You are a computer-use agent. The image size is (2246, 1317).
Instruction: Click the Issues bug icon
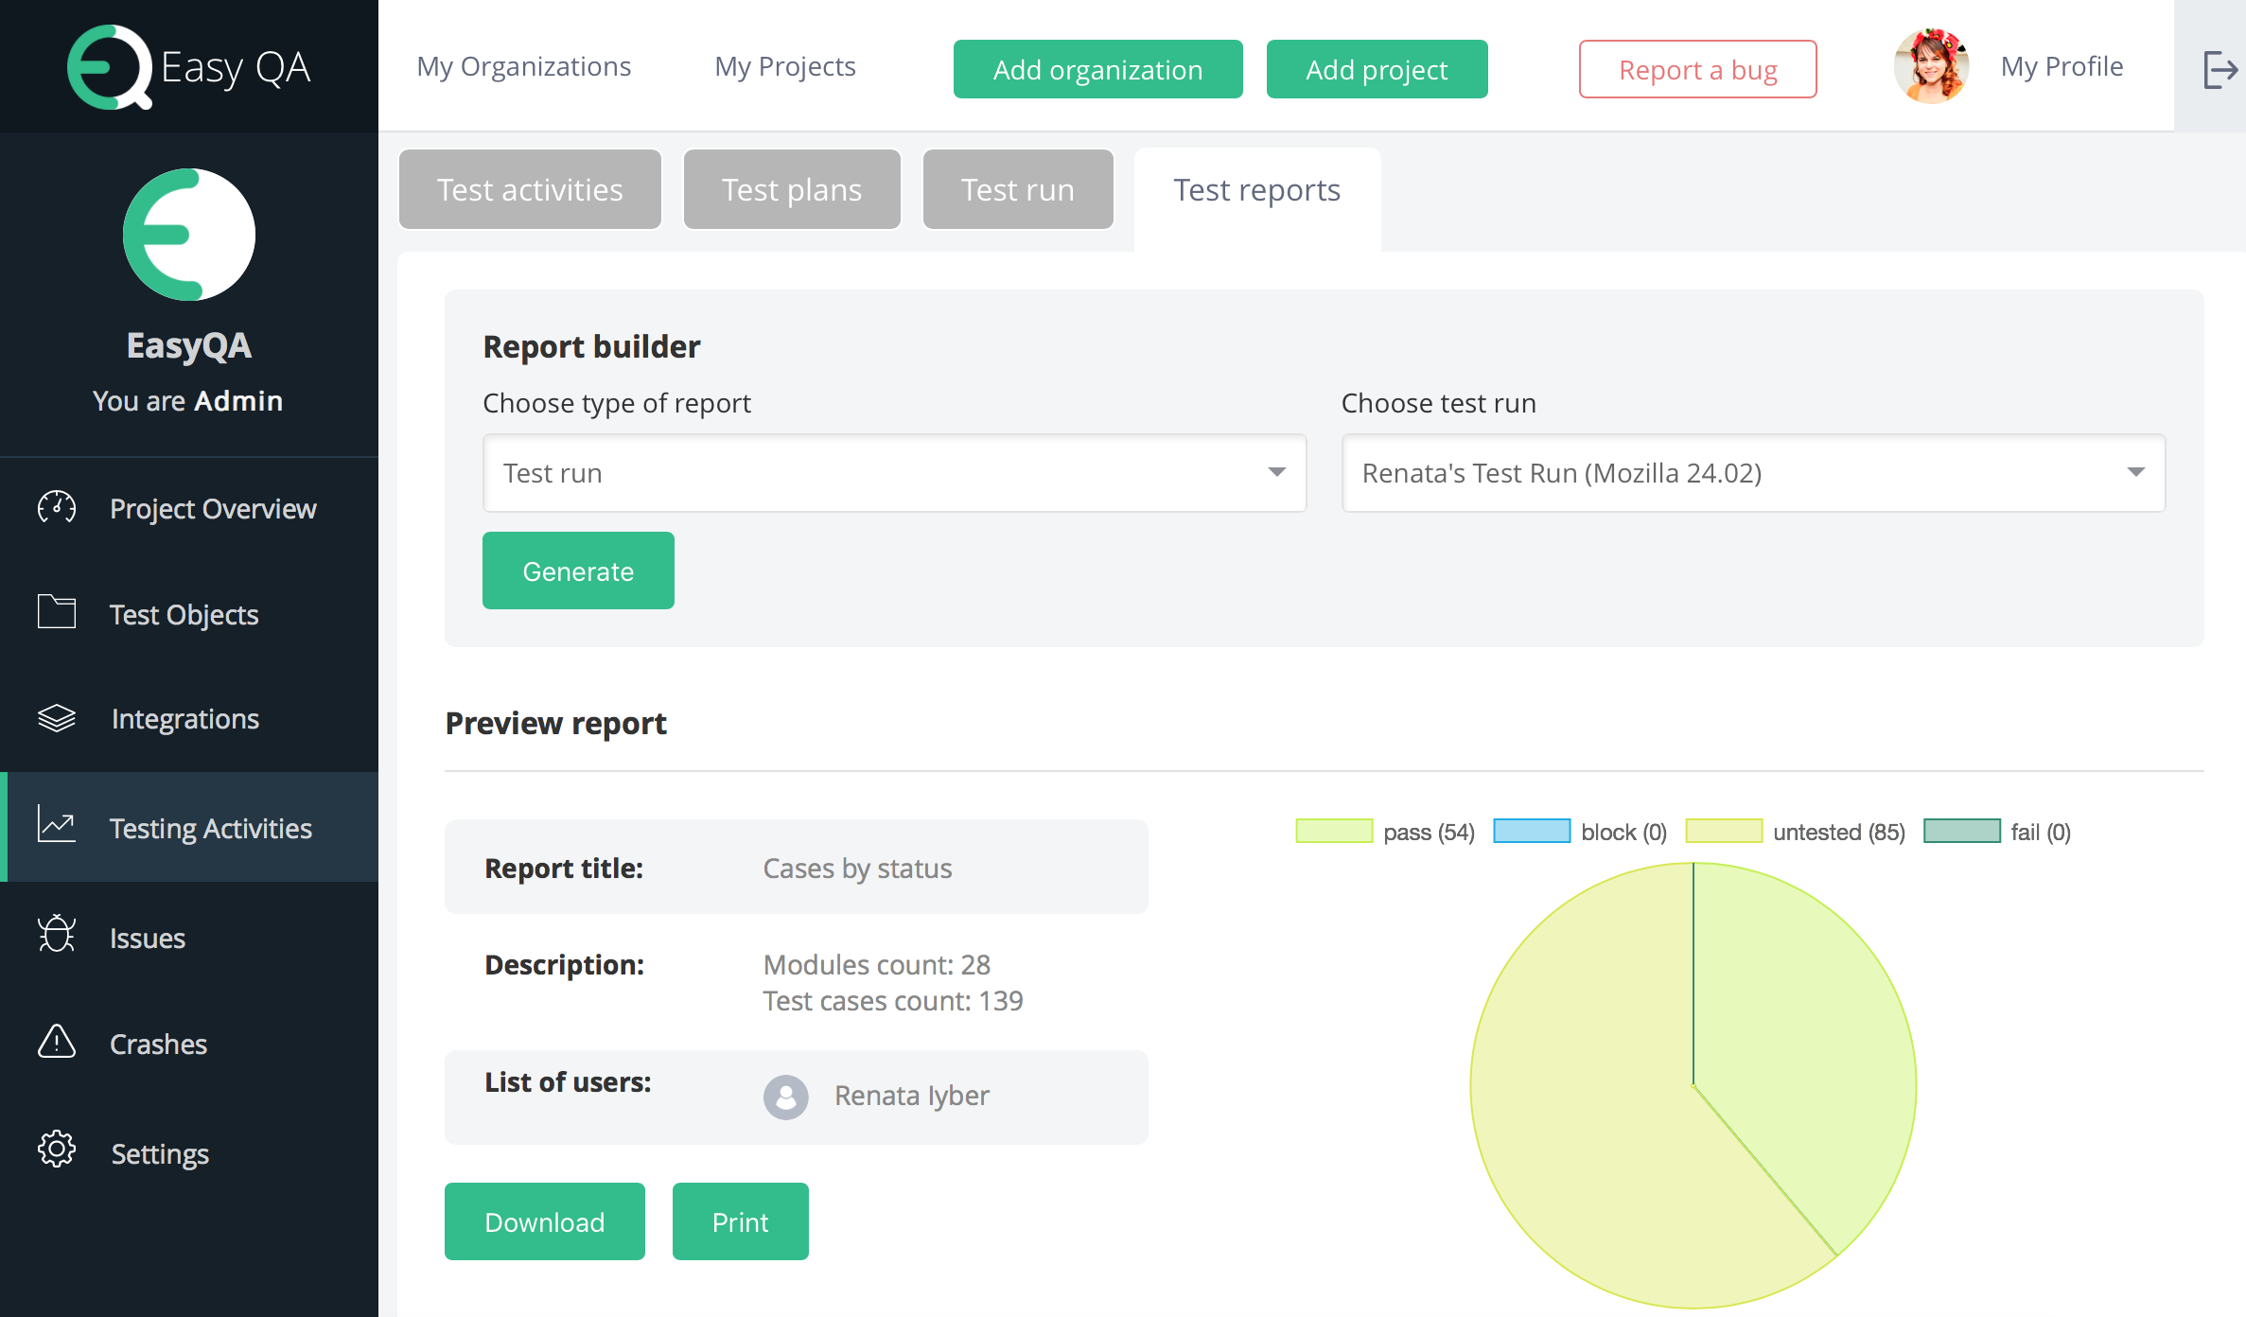click(57, 935)
